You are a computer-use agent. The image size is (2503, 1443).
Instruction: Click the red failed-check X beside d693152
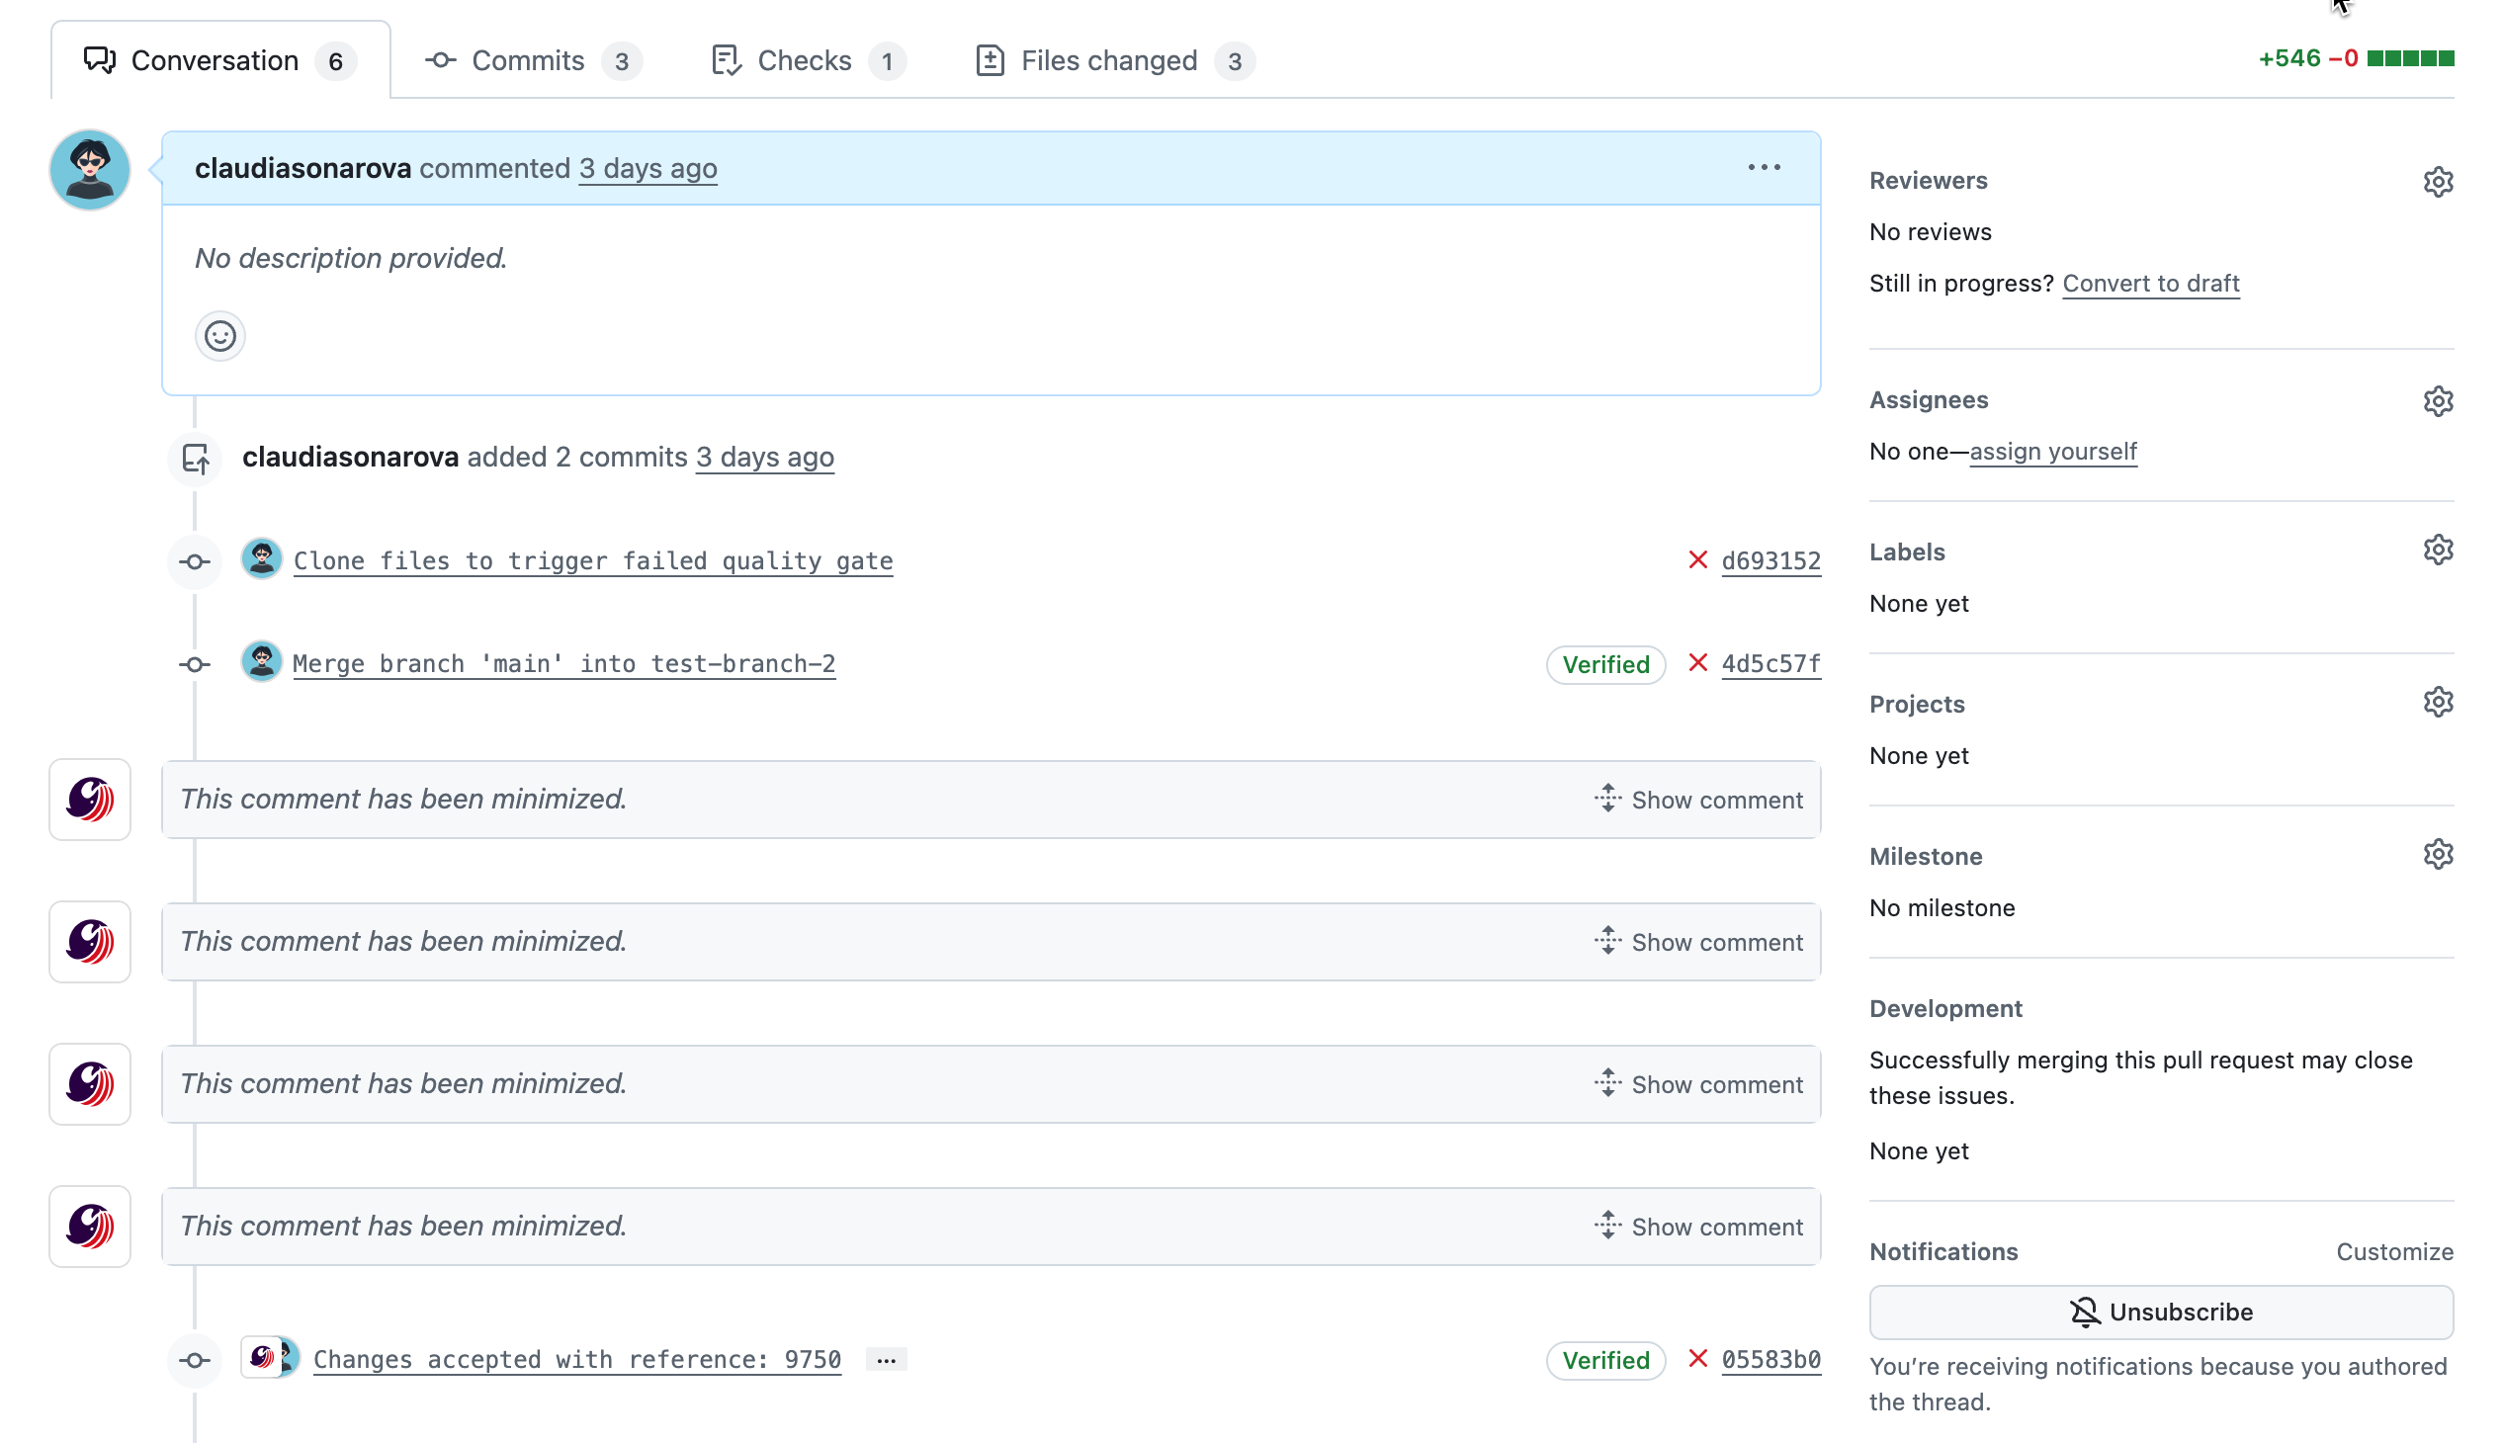pyautogui.click(x=1697, y=560)
